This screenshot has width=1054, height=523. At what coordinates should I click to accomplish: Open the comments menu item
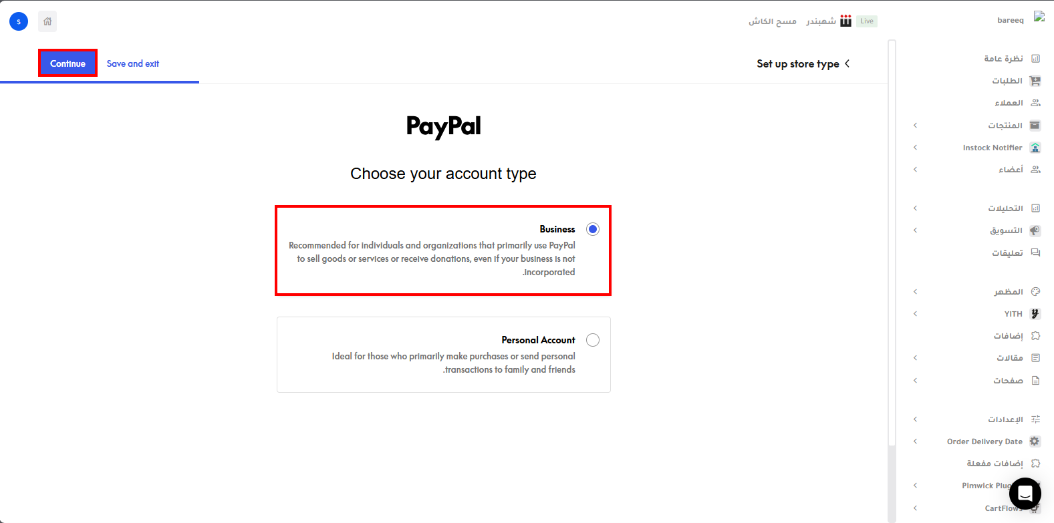tap(1007, 253)
